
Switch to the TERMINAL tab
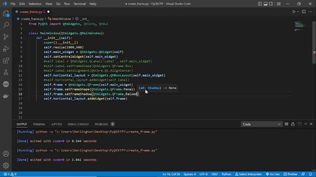click(39, 124)
